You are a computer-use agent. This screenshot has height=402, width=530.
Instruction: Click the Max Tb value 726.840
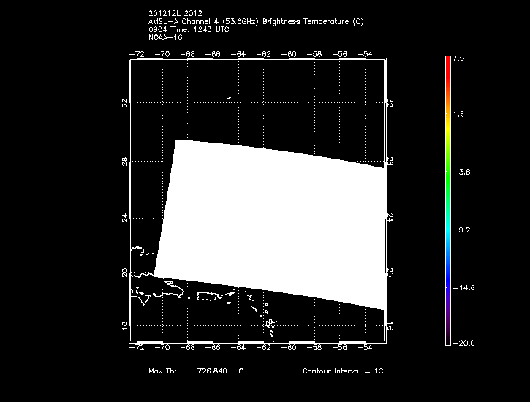212,371
